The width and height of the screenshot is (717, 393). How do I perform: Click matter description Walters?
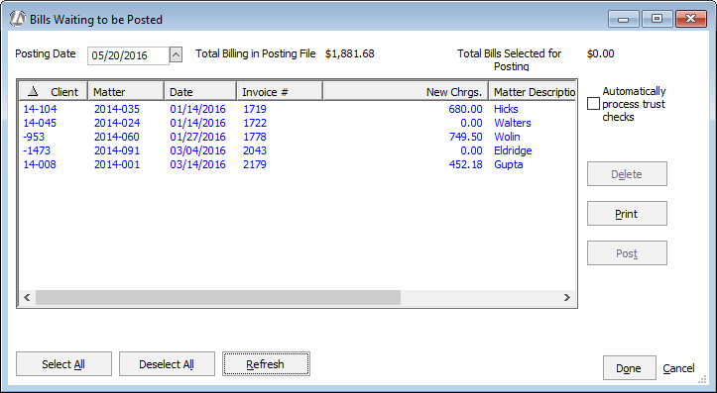point(513,123)
